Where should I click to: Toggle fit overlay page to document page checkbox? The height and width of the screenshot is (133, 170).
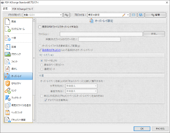[42, 96]
